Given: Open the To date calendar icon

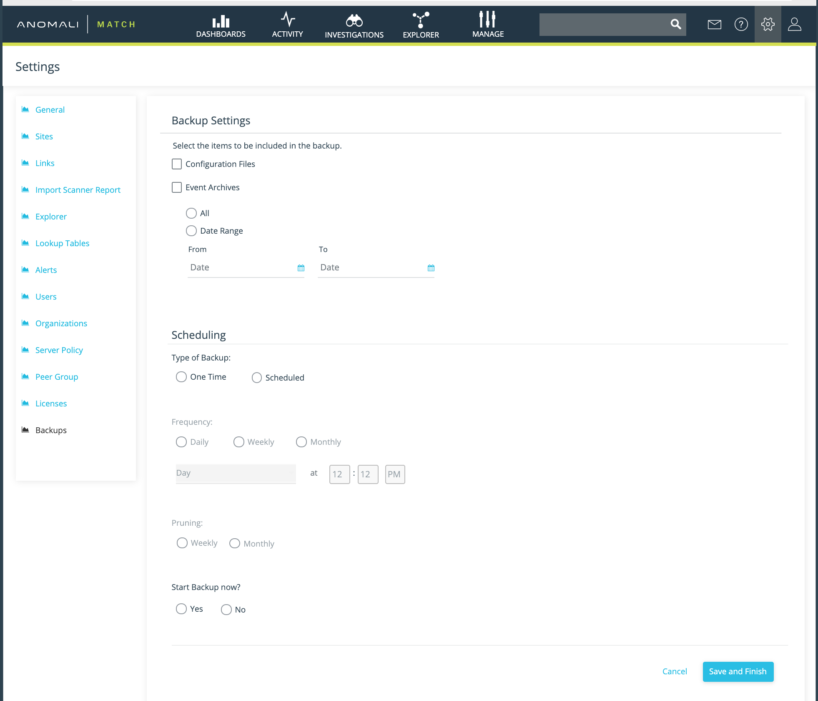Looking at the screenshot, I should [x=431, y=268].
